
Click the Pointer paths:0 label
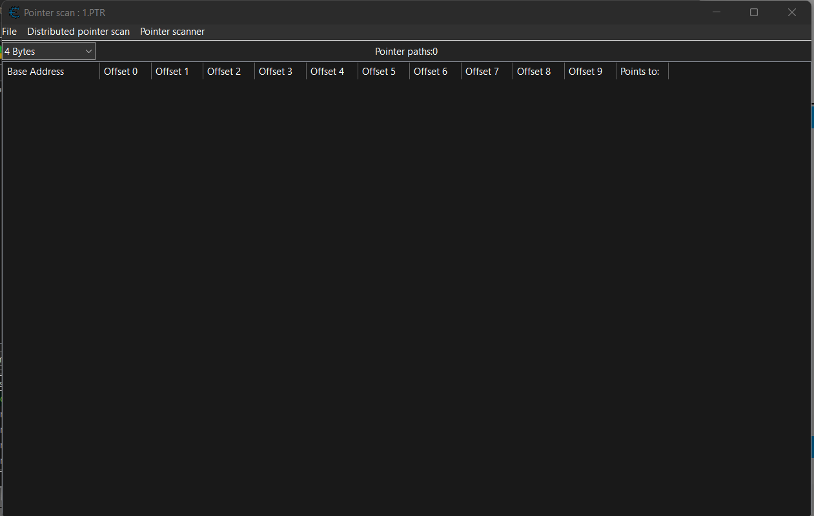point(406,52)
